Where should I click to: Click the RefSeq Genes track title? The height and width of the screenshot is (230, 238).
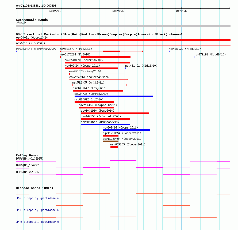coord(27,155)
